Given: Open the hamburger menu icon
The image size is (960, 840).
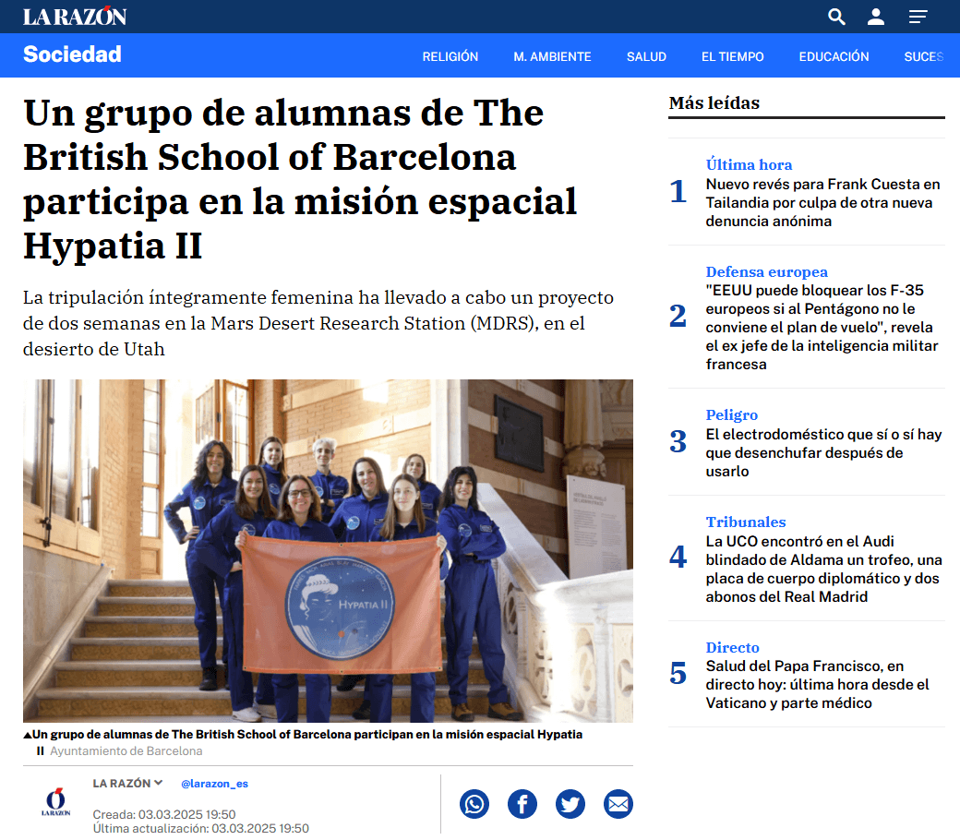Looking at the screenshot, I should 918,17.
